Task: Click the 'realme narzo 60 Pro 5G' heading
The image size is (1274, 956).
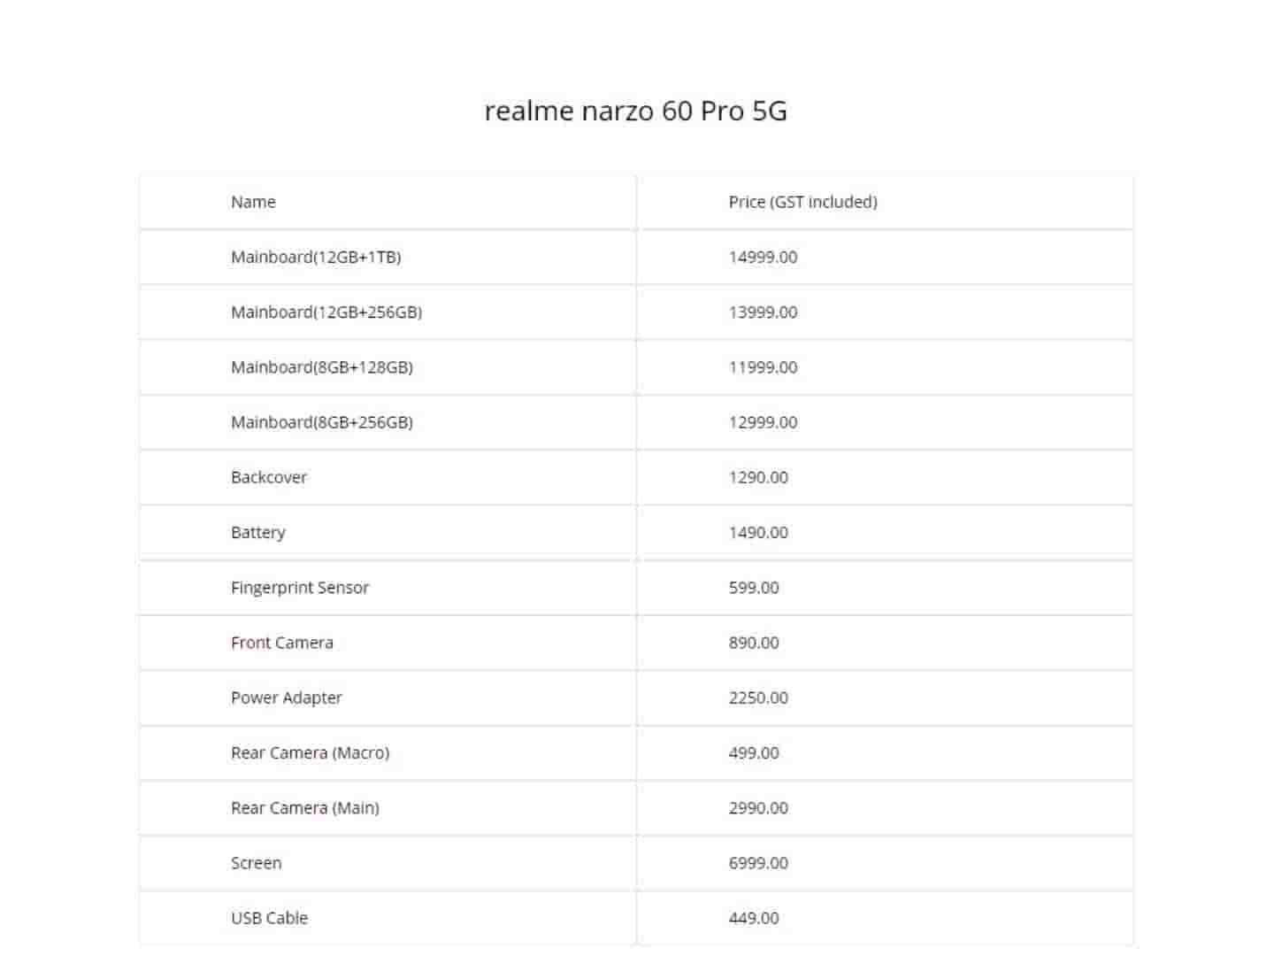Action: click(x=635, y=111)
